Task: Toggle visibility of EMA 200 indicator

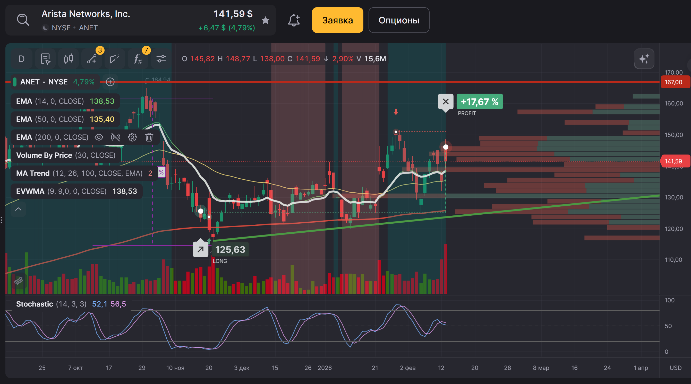Action: pos(99,137)
